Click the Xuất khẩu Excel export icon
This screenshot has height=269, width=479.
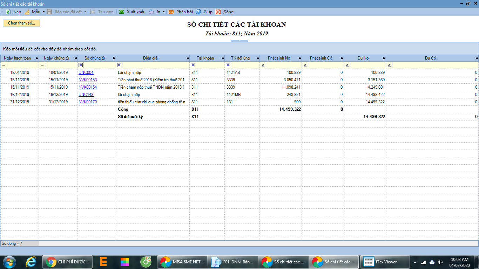(x=122, y=12)
